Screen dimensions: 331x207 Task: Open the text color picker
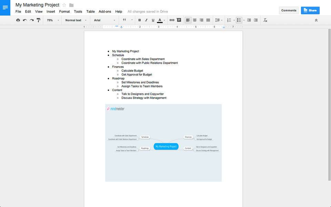(x=160, y=20)
